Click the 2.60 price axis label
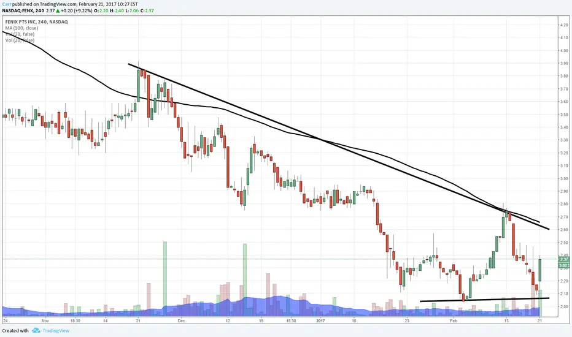The height and width of the screenshot is (337, 572). pyautogui.click(x=563, y=230)
